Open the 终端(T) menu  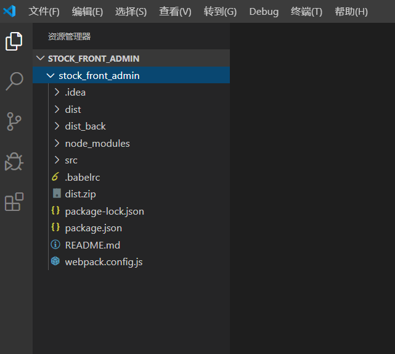point(307,11)
